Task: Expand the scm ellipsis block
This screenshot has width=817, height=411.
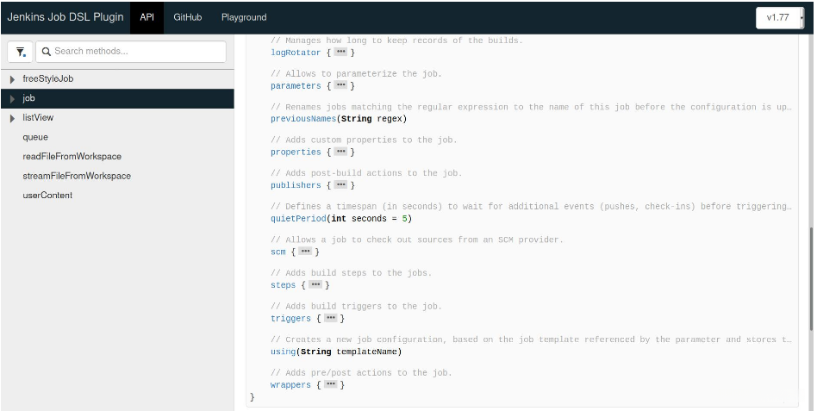Action: coord(305,252)
